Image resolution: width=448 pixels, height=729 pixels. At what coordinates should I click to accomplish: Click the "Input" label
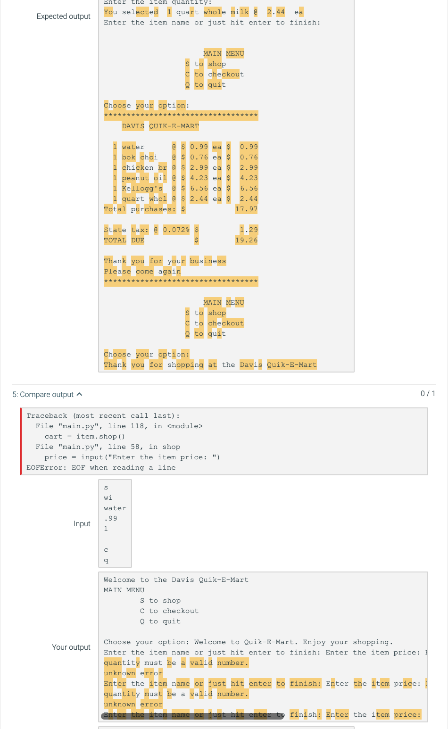(x=82, y=523)
